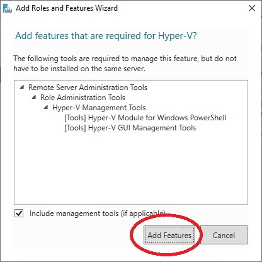262x262 pixels.
Task: Confirm with the Add Features button
Action: coord(169,235)
